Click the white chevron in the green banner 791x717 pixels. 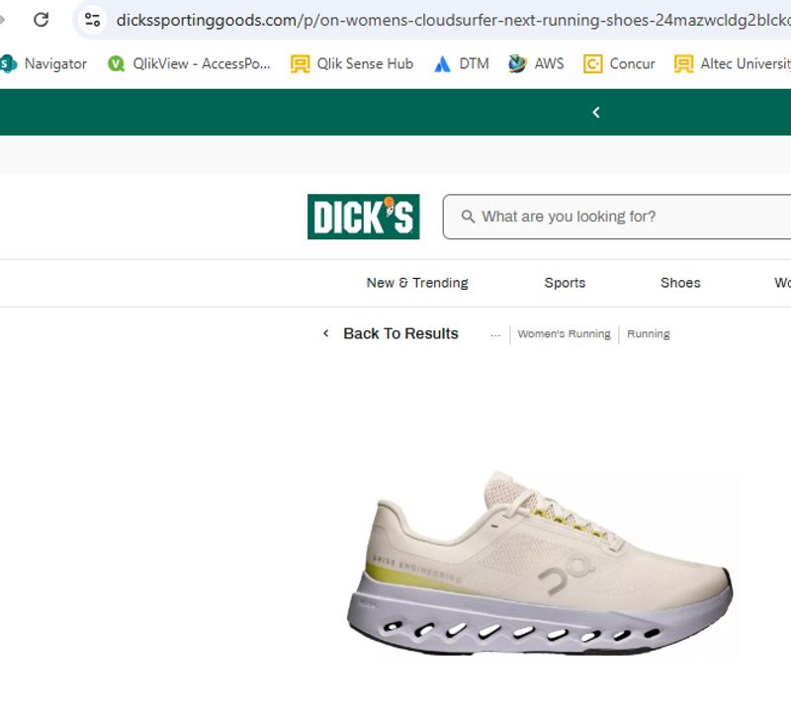(x=595, y=112)
